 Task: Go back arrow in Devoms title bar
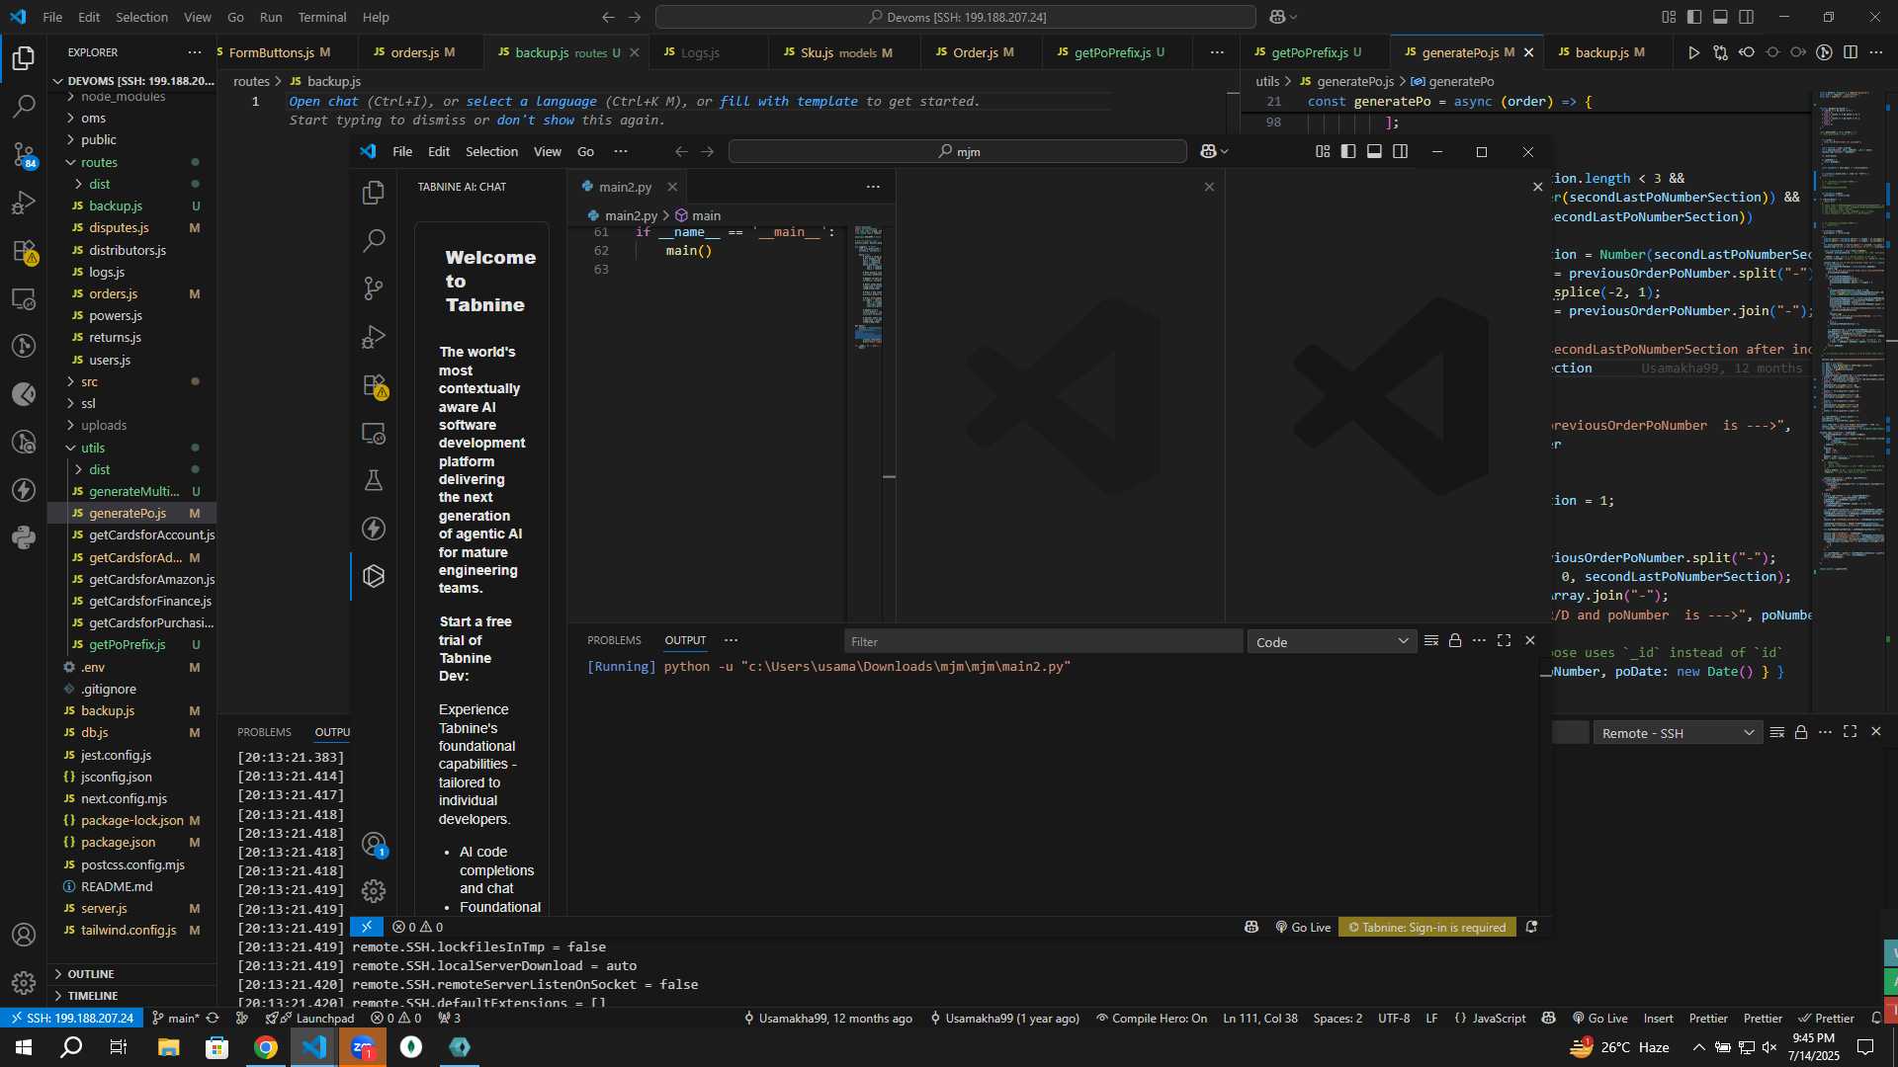pyautogui.click(x=608, y=17)
